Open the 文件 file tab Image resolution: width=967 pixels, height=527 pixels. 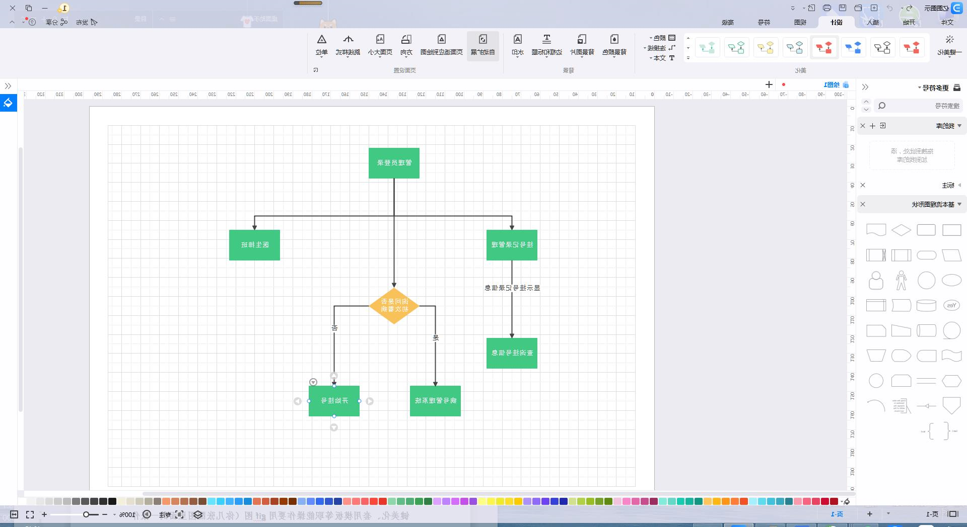tap(947, 22)
